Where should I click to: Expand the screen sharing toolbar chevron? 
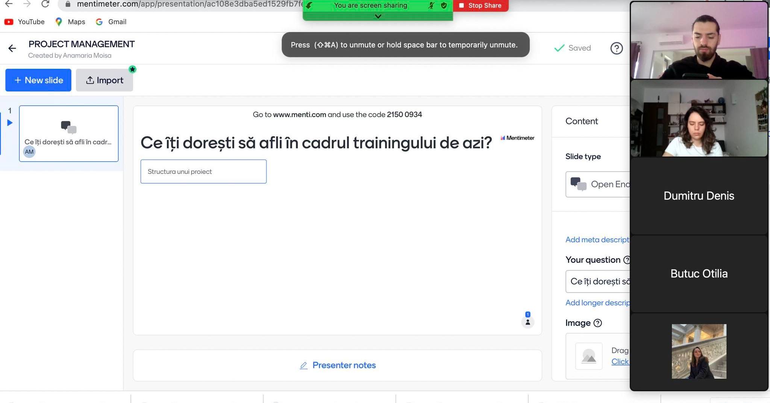click(x=378, y=17)
